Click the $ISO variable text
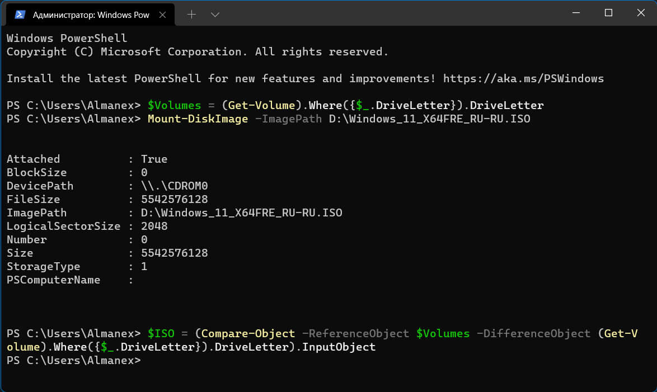The image size is (657, 392). click(161, 334)
